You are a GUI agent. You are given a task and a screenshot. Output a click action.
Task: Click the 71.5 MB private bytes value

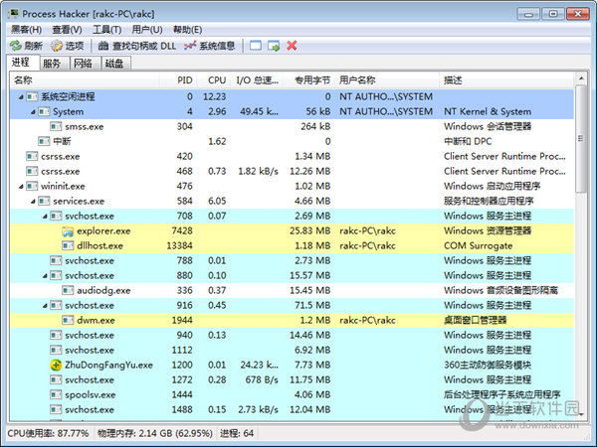pos(312,306)
